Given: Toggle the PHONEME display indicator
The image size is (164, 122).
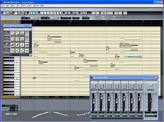Looking at the screenshot, I should [93, 18].
